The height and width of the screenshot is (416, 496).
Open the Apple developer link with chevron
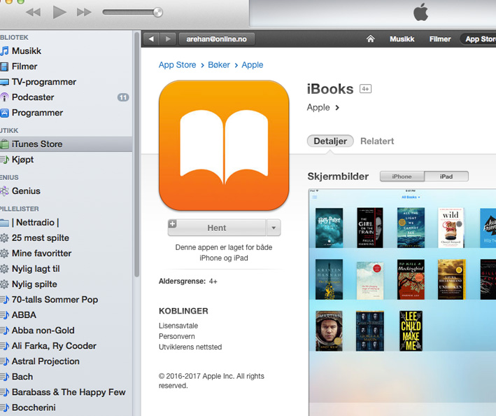click(323, 108)
